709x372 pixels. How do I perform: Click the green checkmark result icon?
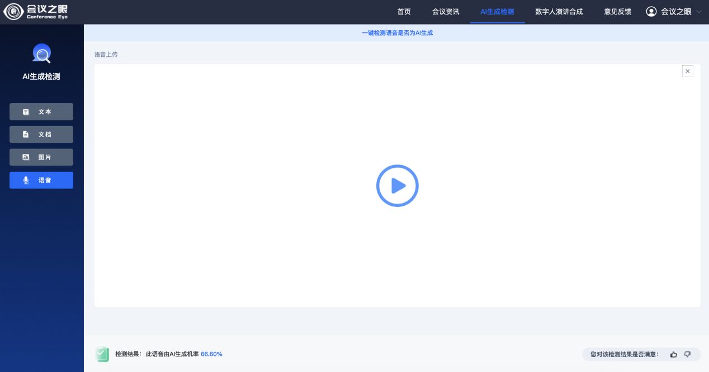pos(102,354)
